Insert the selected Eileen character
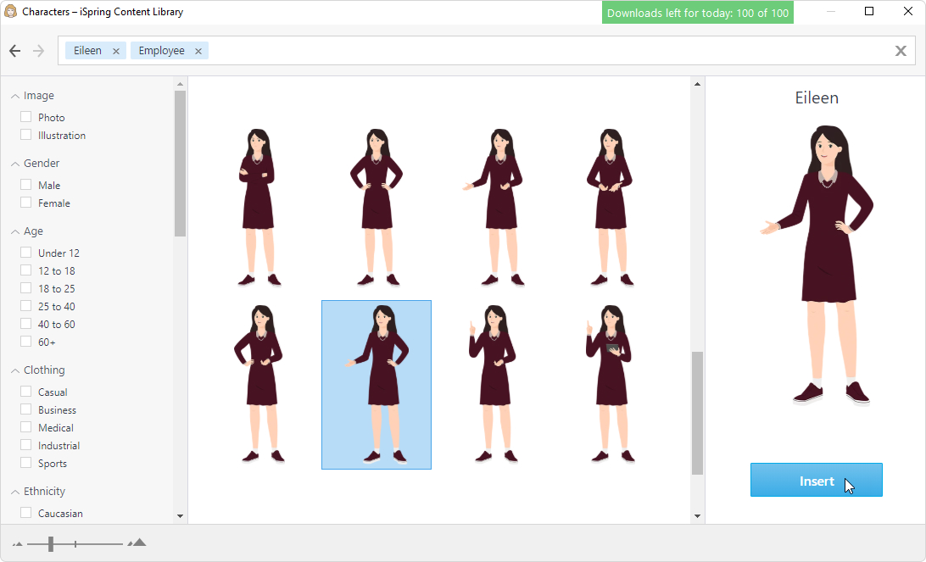 (816, 480)
